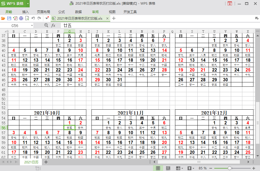
Task: Save the workbook via the save icon
Action: coord(9,18)
